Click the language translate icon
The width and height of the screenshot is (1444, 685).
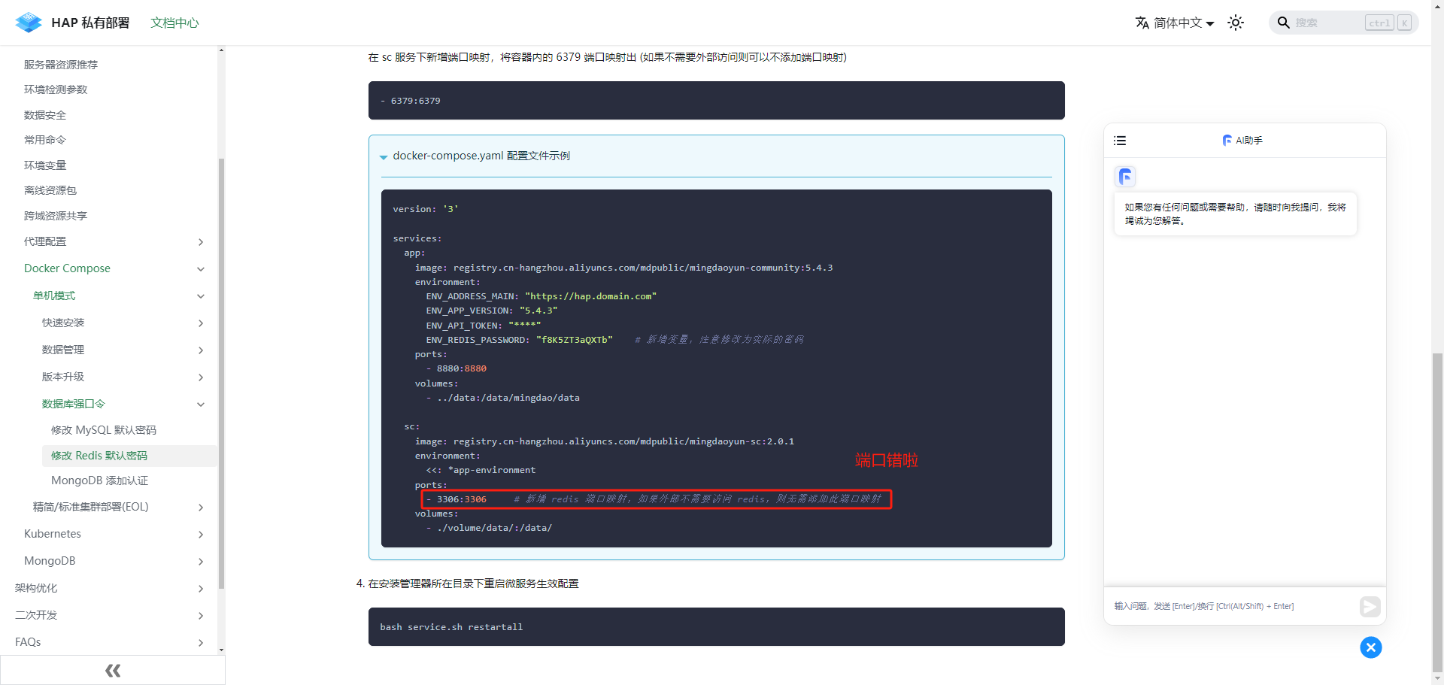tap(1142, 23)
